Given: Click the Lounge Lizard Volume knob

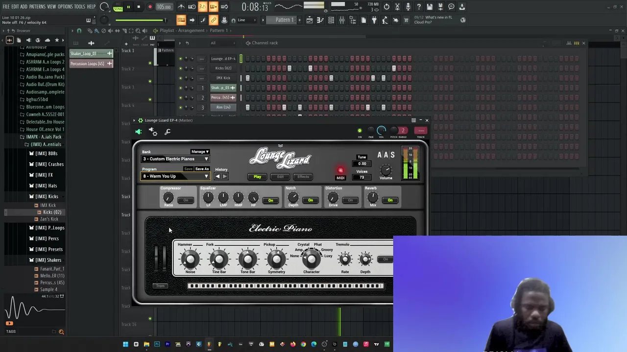Looking at the screenshot, I should click(x=386, y=170).
